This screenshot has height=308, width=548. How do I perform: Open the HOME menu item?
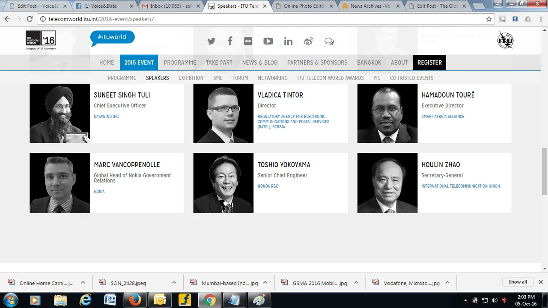[x=107, y=62]
